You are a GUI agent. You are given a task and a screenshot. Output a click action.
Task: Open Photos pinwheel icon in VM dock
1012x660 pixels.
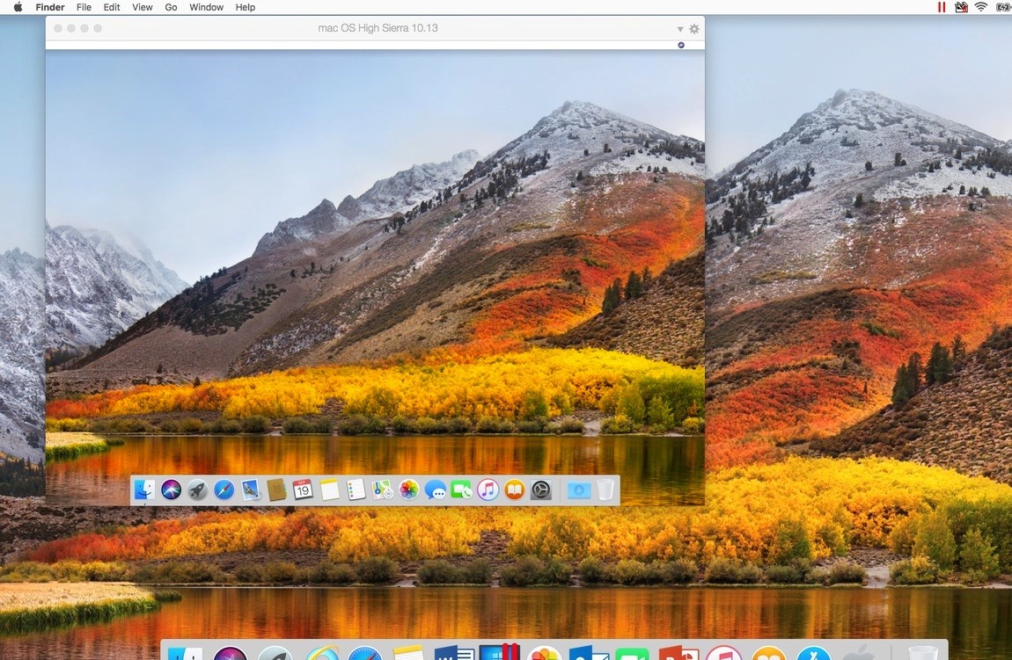(x=408, y=490)
